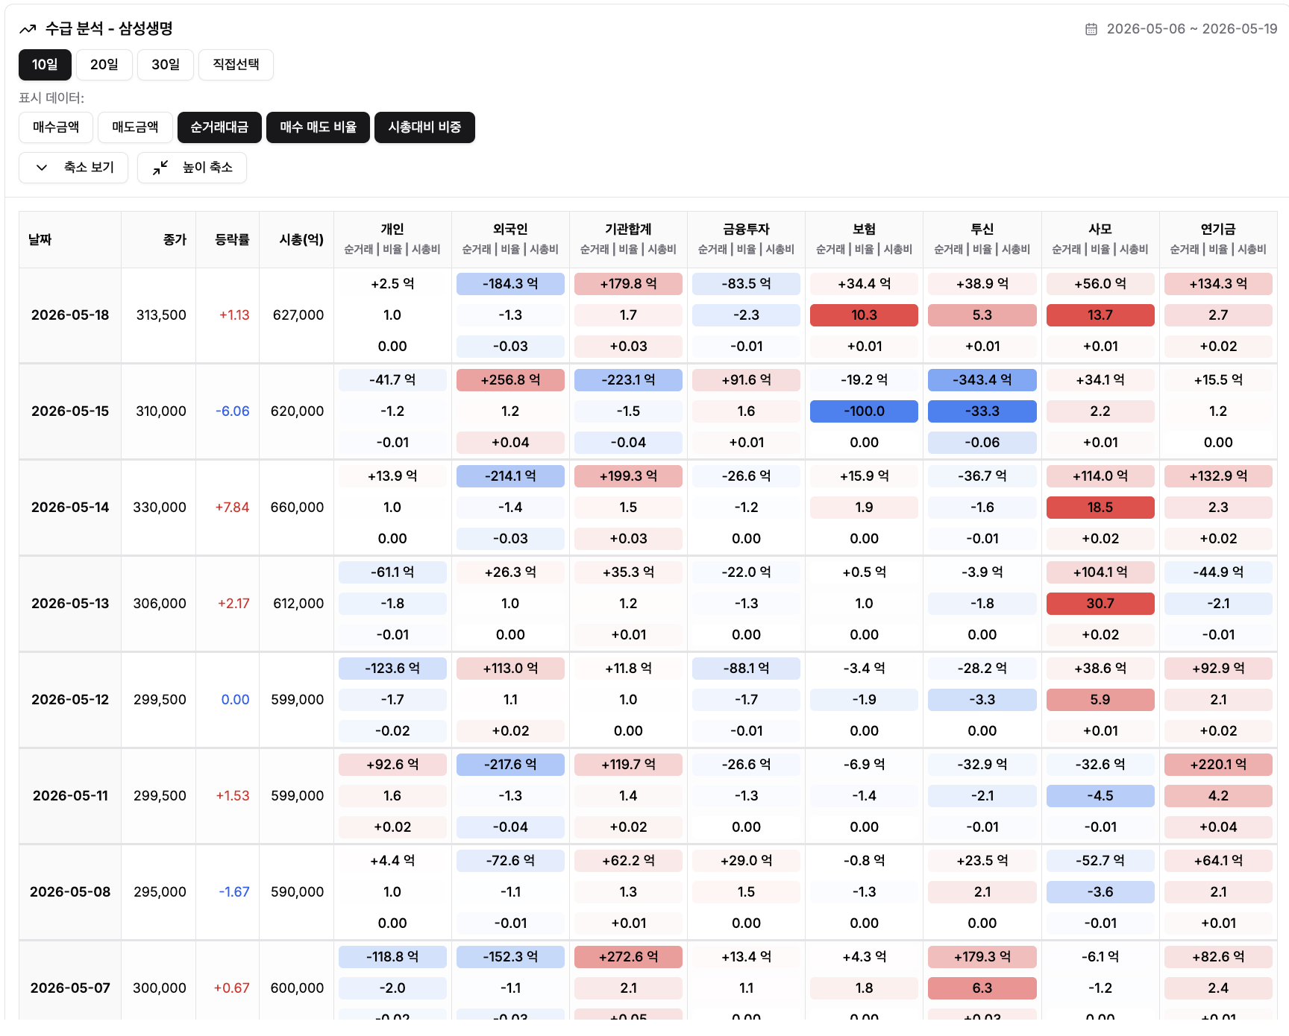Click the +113.0 억 foreign net cell
The image size is (1289, 1036).
pos(510,669)
